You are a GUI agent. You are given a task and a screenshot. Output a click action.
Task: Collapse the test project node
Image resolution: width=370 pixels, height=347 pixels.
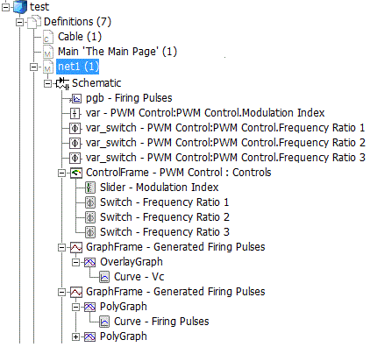[6, 7]
